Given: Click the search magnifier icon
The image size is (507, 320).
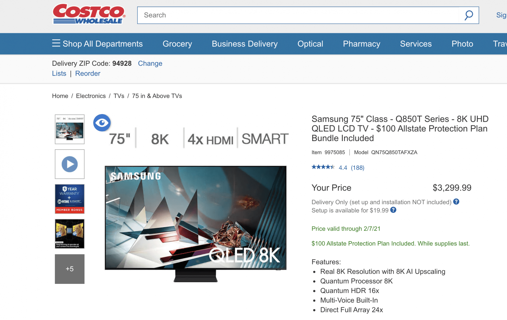Looking at the screenshot, I should 469,15.
